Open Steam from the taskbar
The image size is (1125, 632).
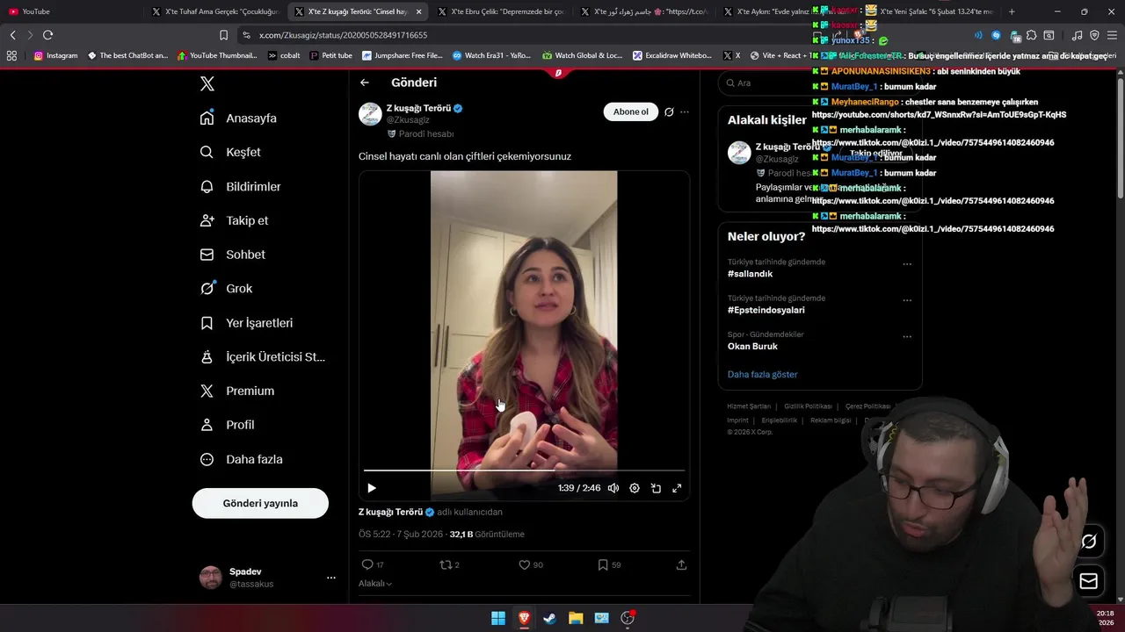549,618
